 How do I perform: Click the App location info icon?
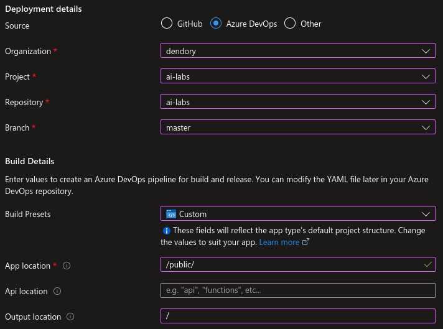[67, 266]
